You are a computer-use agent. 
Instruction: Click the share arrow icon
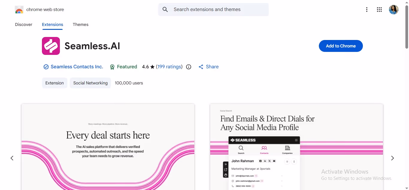click(201, 67)
